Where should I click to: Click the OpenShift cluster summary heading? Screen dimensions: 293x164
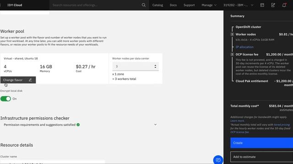coord(248,27)
